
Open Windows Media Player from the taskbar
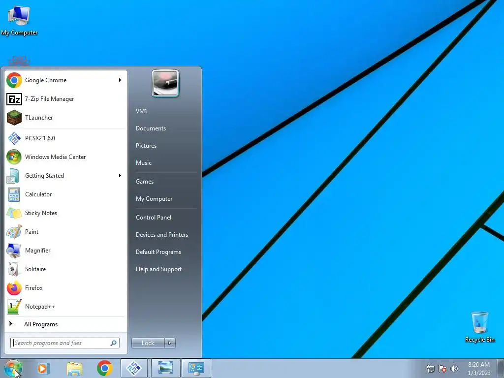click(x=43, y=368)
